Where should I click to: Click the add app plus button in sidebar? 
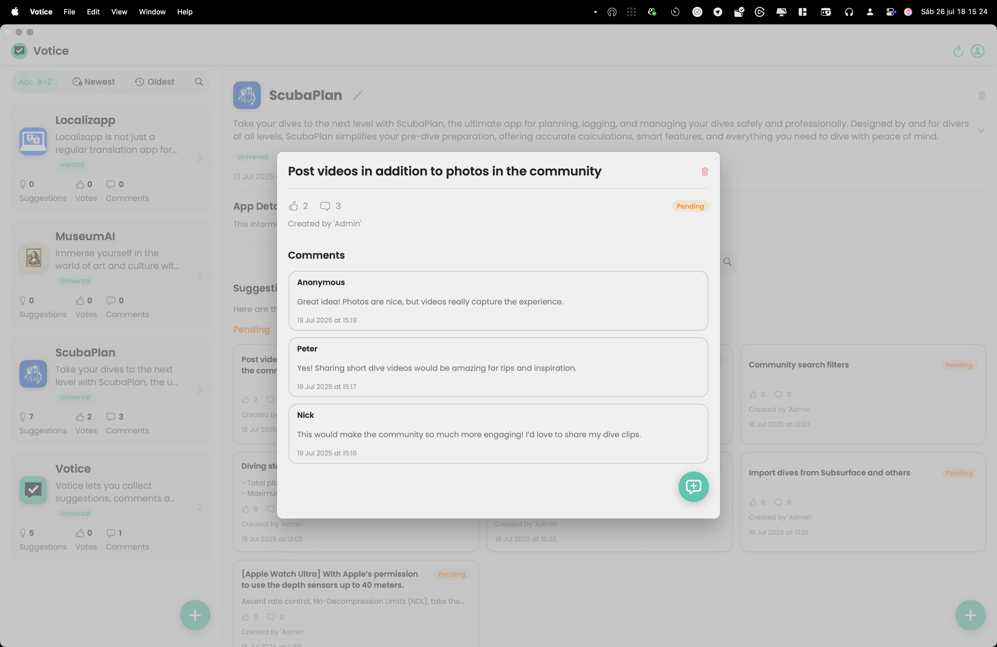[195, 615]
